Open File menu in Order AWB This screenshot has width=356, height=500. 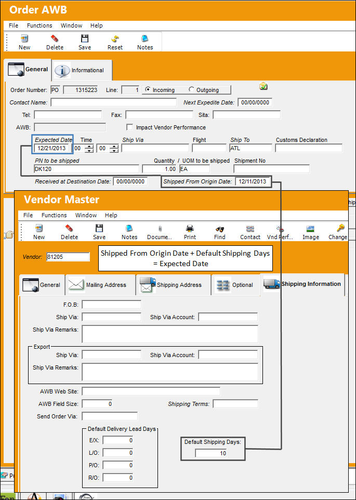(14, 25)
